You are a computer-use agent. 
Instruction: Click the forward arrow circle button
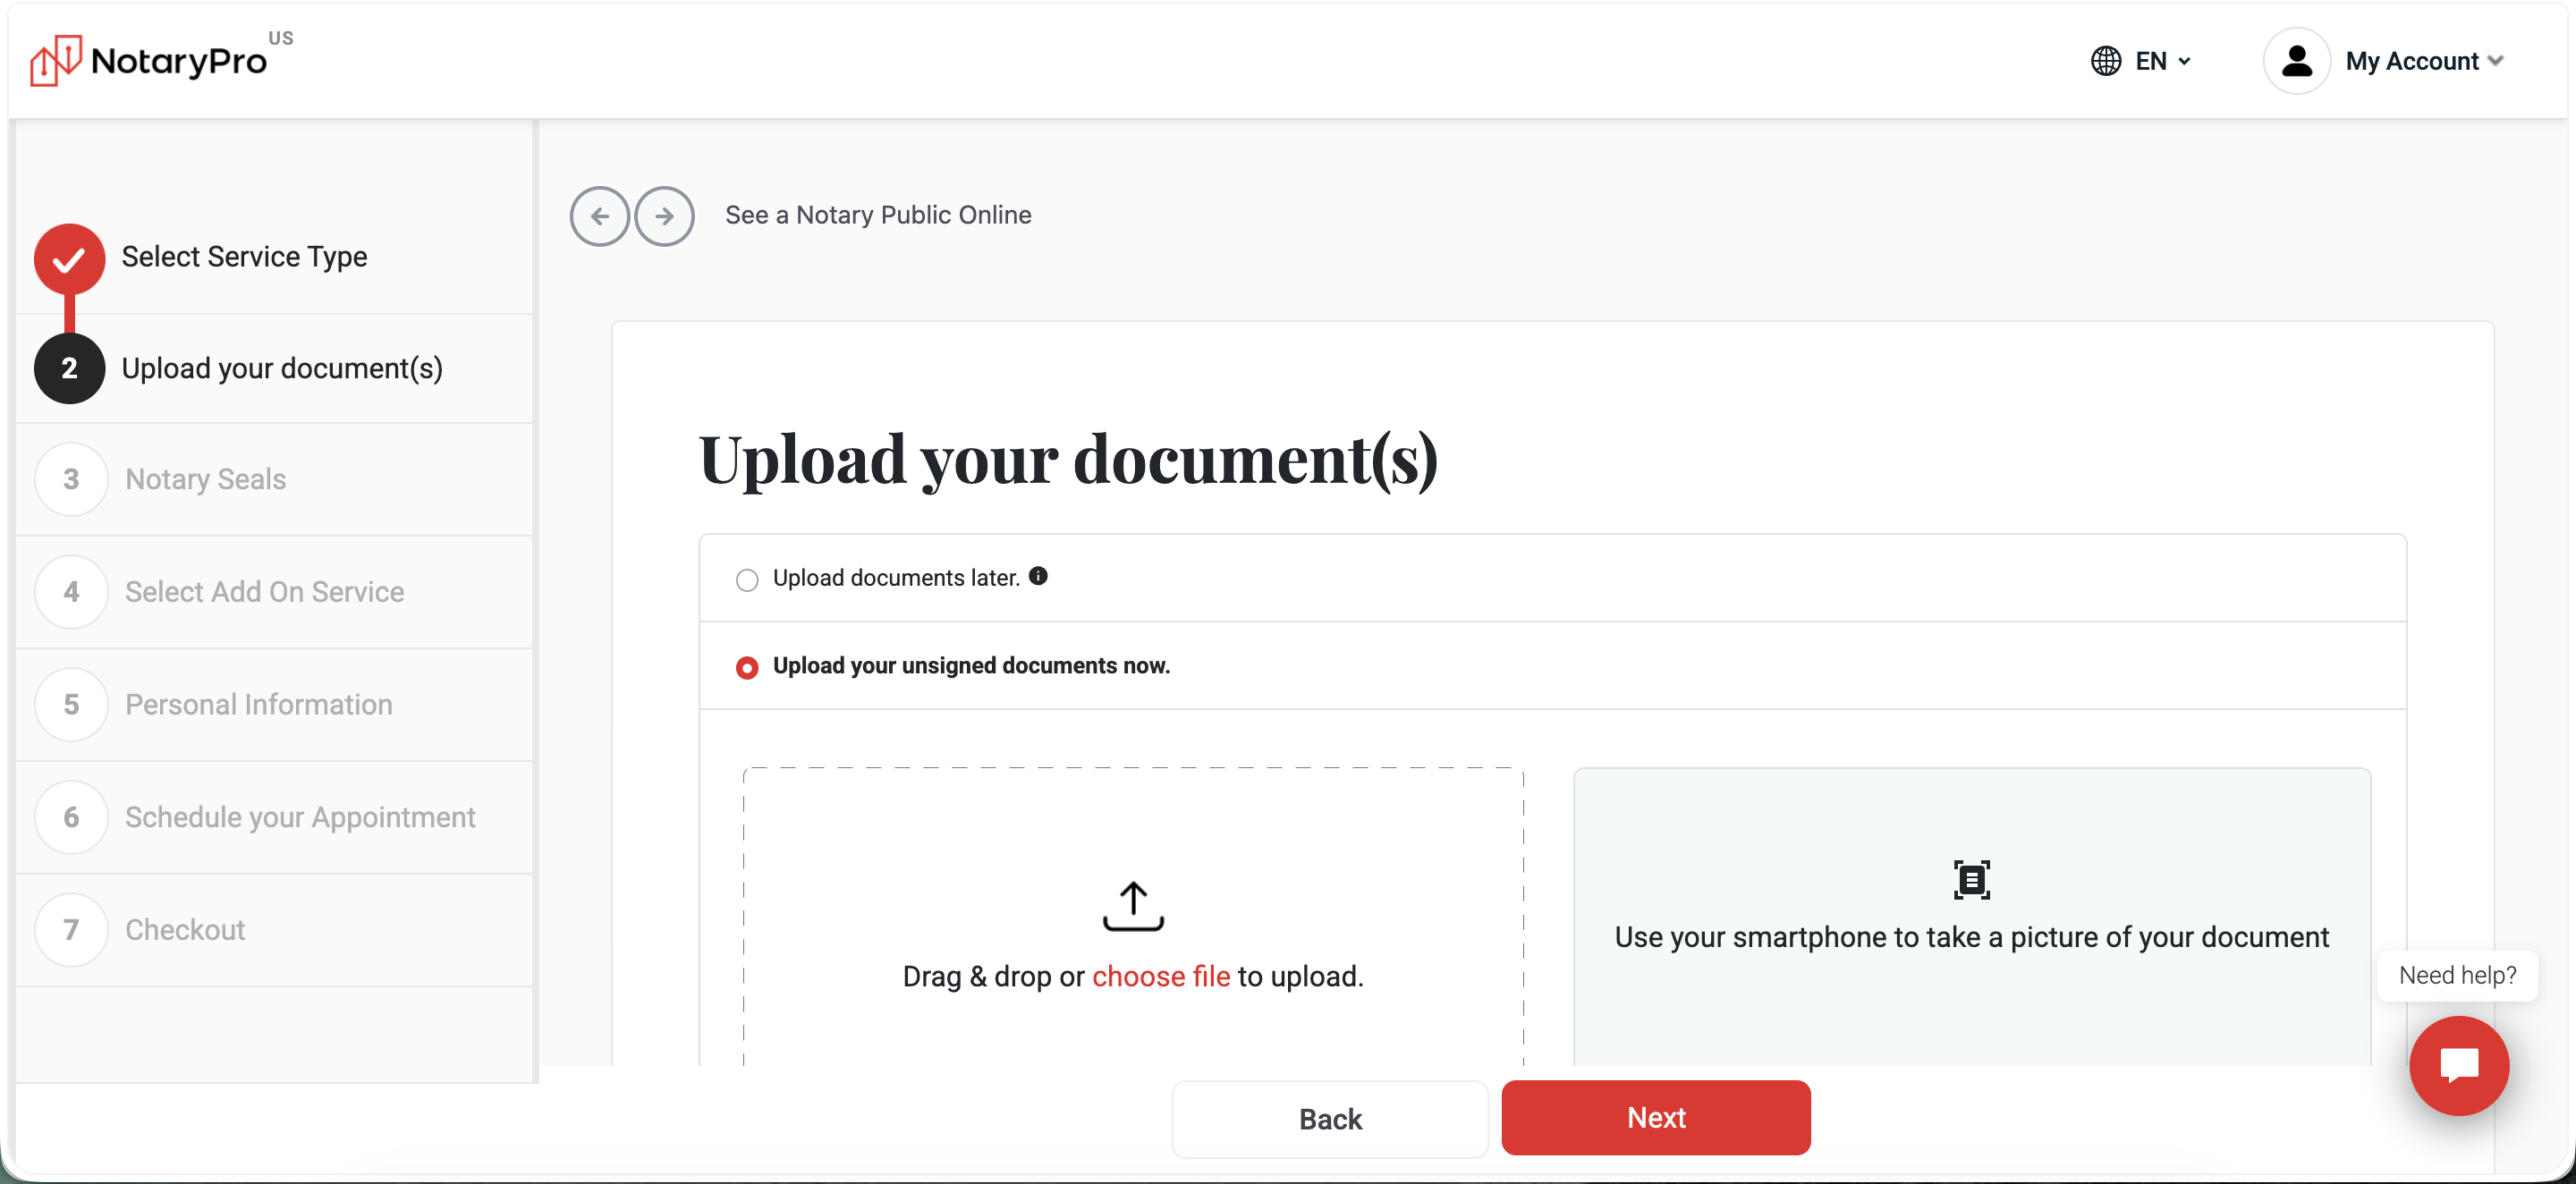(664, 216)
